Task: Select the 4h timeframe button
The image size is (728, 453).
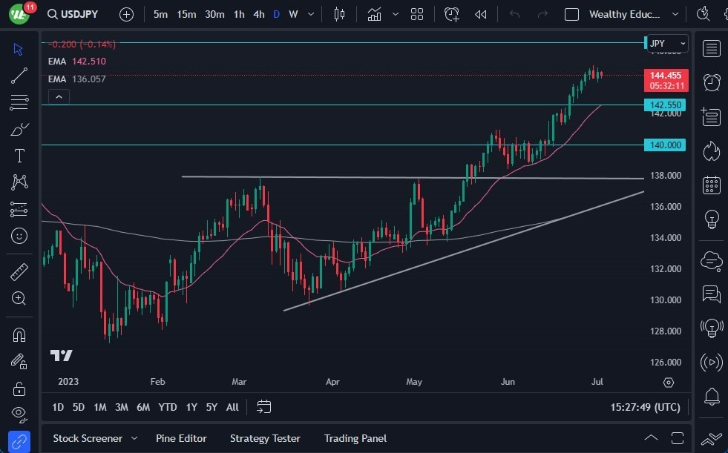Action: point(258,14)
